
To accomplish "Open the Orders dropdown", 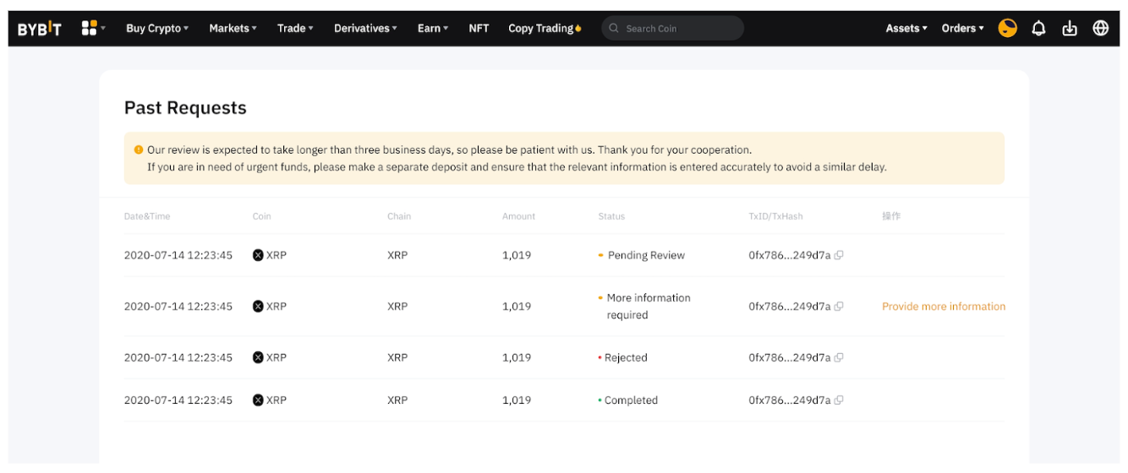I will (x=962, y=28).
